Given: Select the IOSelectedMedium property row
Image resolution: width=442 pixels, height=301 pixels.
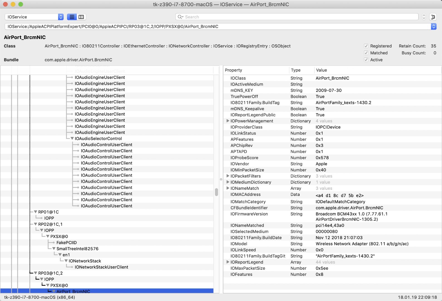Looking at the screenshot, I should [x=332, y=232].
